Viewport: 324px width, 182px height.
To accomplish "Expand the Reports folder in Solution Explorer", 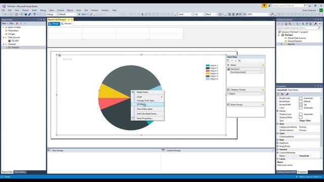I will click(x=281, y=44).
